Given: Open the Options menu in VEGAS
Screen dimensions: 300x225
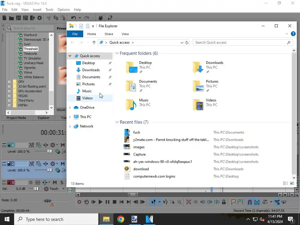Looking at the screenshot, I should [64, 10].
